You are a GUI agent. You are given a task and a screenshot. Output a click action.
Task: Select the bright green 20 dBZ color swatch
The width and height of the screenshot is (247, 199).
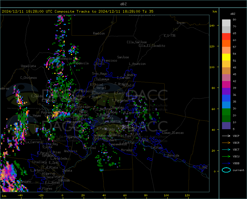[226, 112]
